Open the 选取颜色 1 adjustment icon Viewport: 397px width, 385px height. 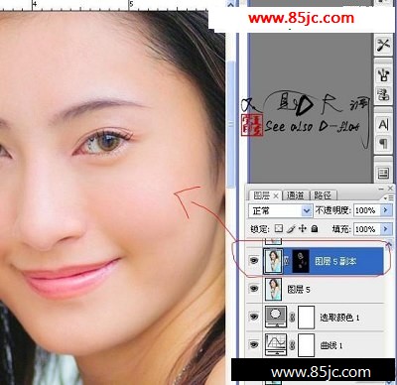click(x=275, y=318)
